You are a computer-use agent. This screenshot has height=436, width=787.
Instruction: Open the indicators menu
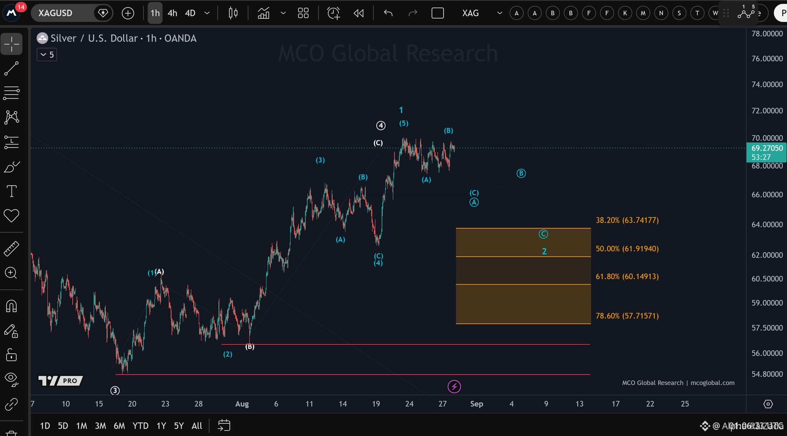(264, 13)
